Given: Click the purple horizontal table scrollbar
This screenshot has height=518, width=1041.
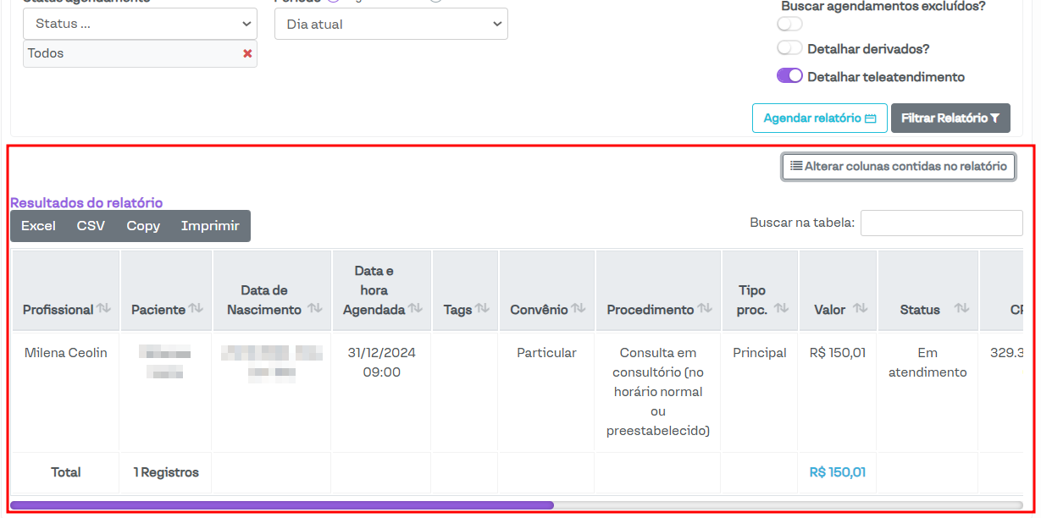Looking at the screenshot, I should pos(281,505).
